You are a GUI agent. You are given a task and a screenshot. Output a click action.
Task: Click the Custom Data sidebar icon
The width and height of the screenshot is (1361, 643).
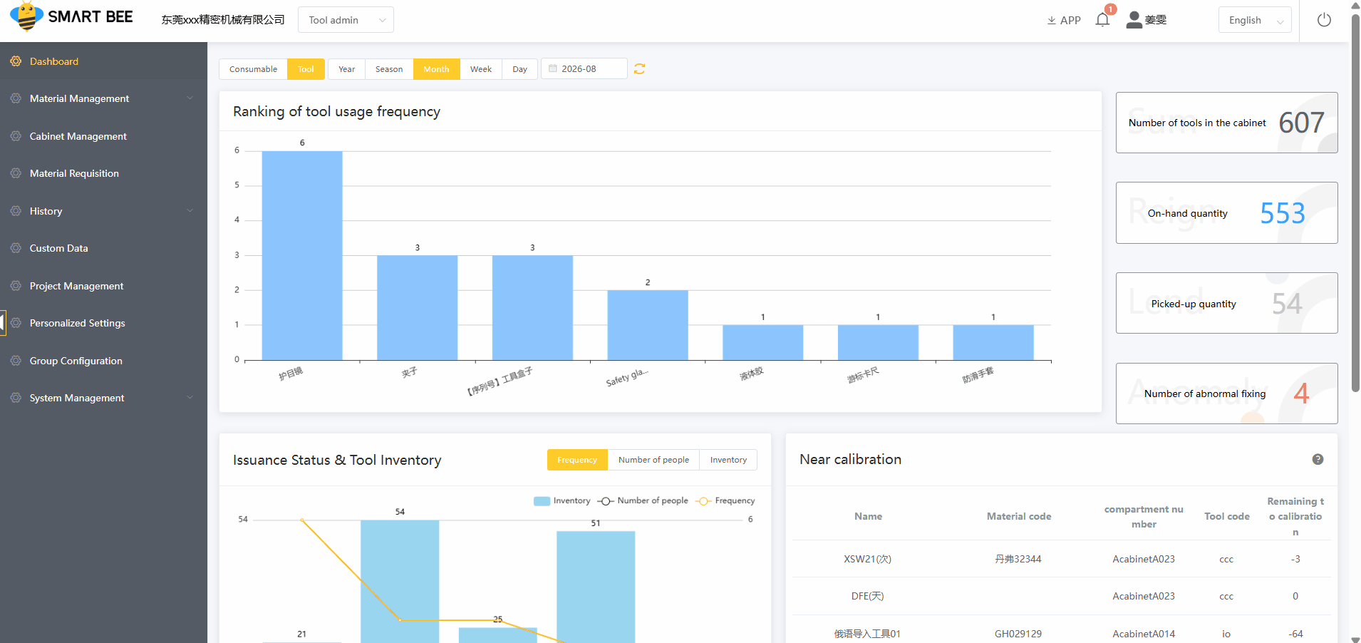click(16, 248)
